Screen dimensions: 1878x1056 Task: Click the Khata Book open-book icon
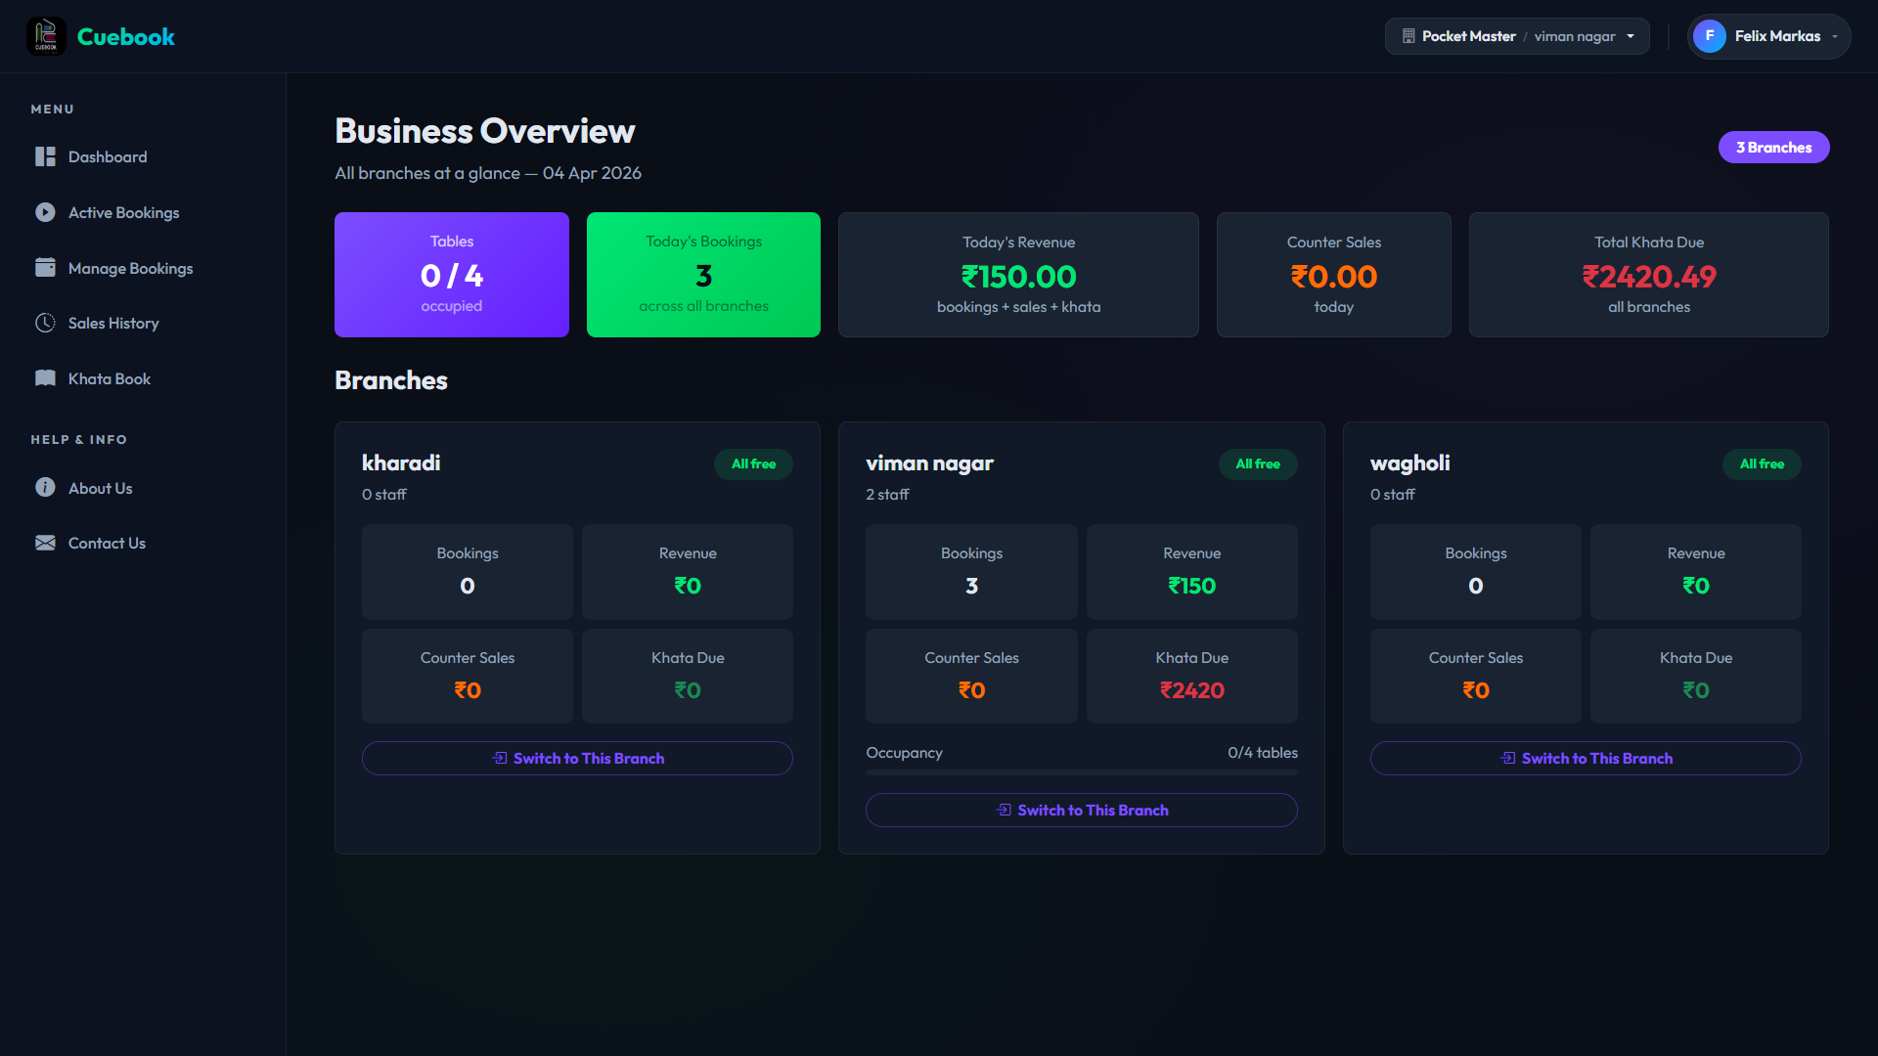[45, 378]
